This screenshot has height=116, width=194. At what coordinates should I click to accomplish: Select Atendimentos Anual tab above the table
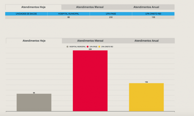[146, 7]
